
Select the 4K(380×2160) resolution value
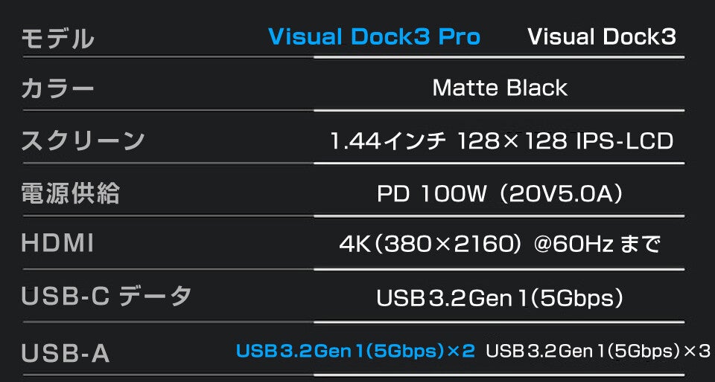click(x=428, y=245)
